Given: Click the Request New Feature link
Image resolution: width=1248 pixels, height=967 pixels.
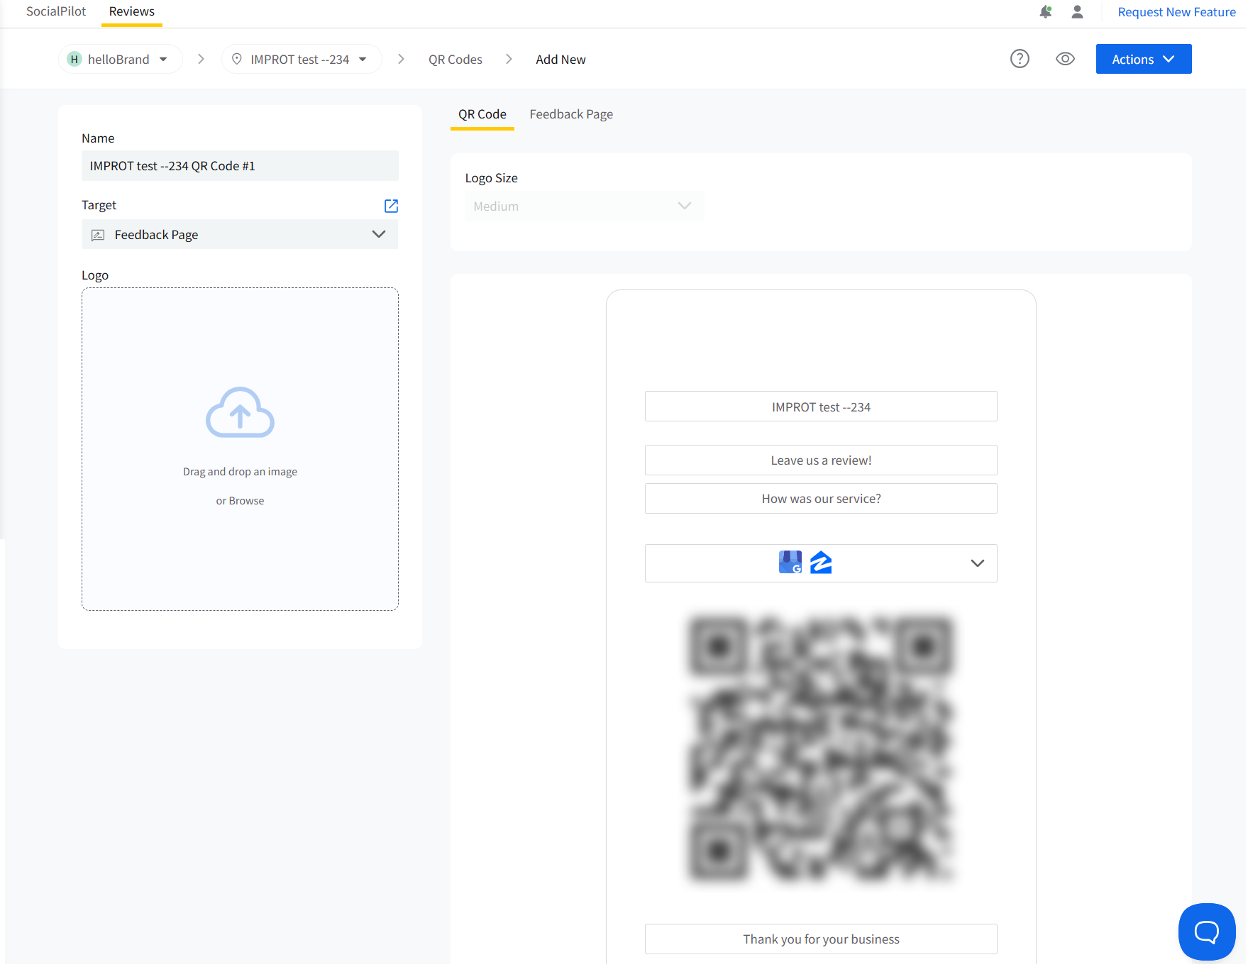Looking at the screenshot, I should click(x=1177, y=12).
